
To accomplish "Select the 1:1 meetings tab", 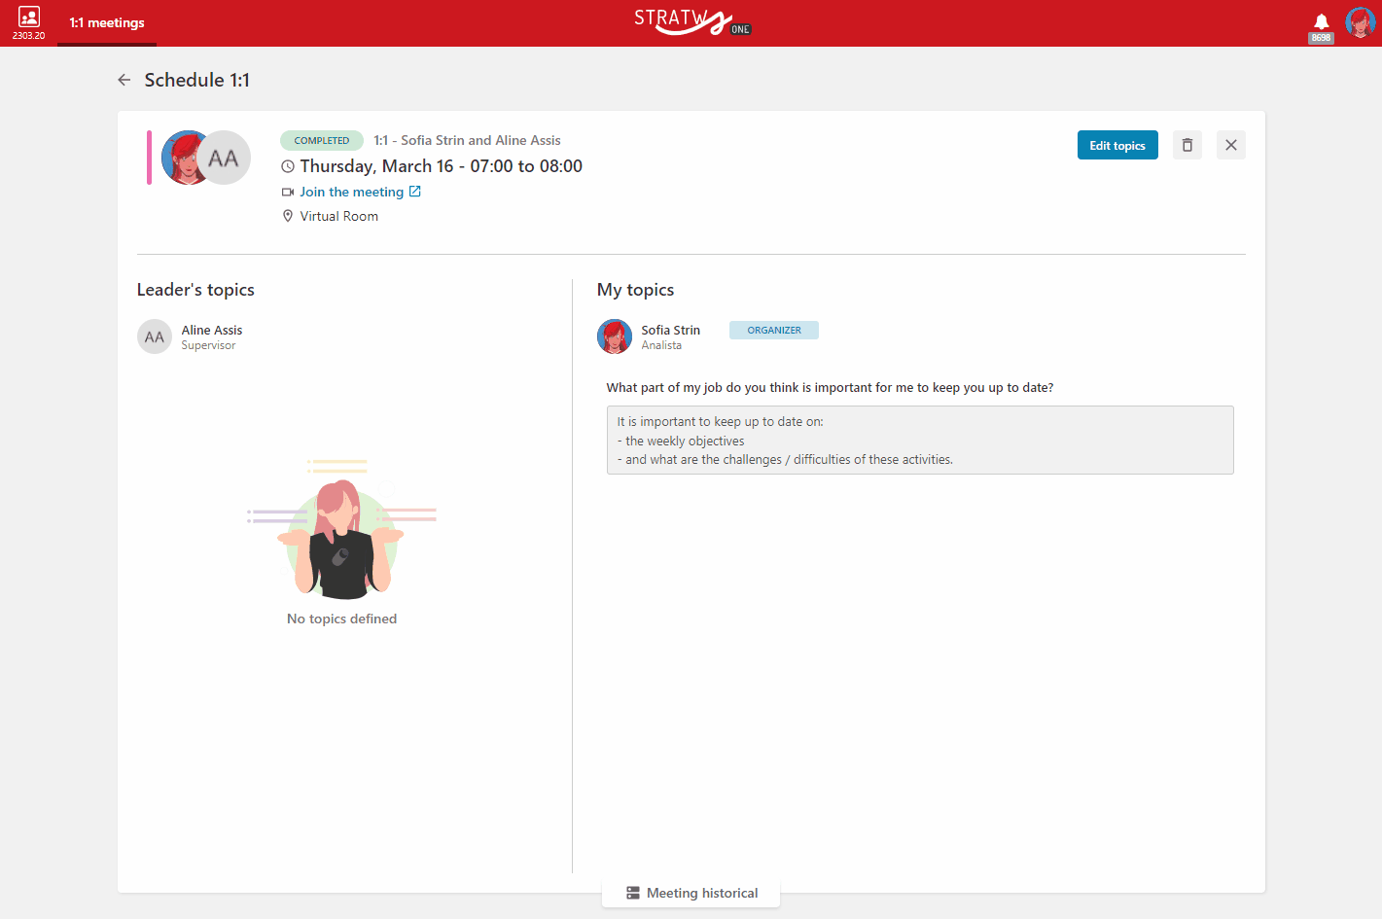I will pos(107,22).
